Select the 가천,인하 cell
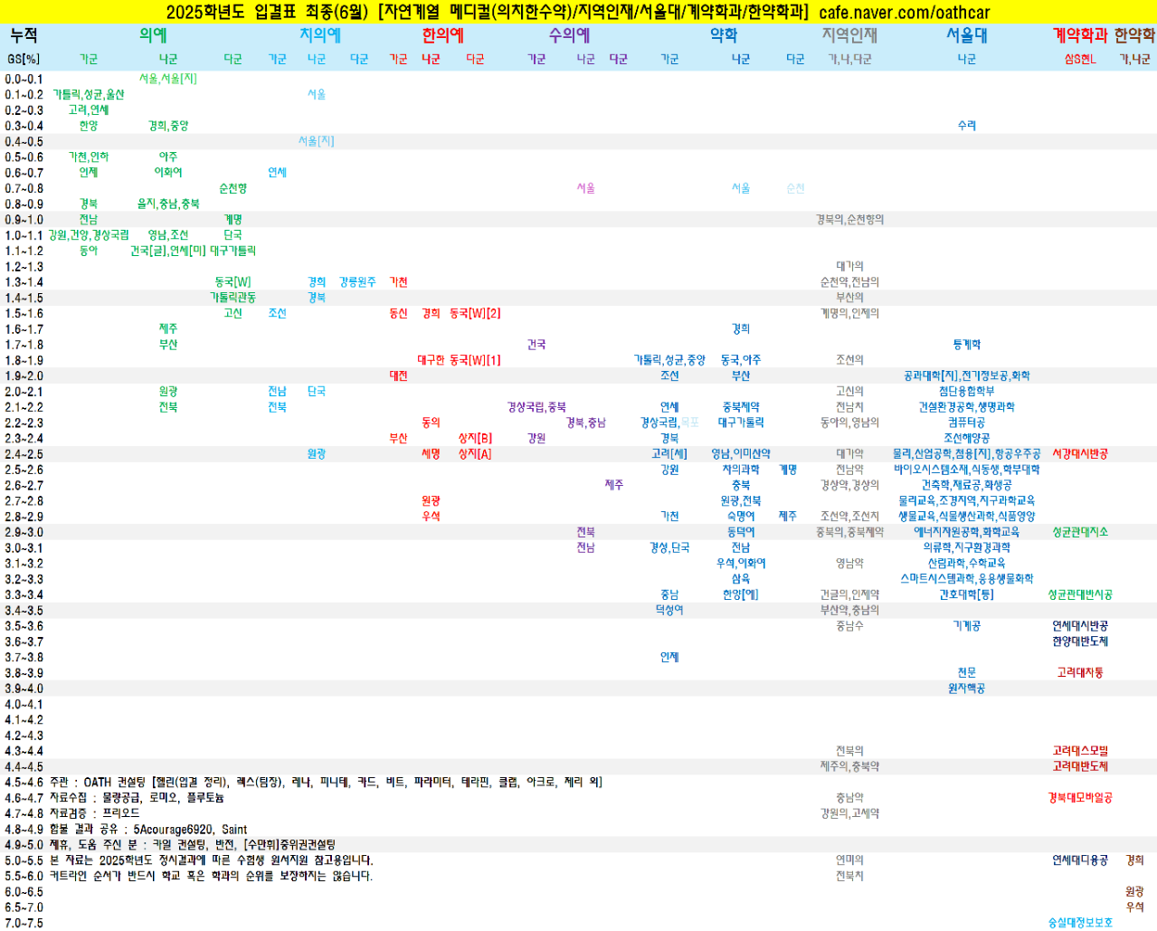The width and height of the screenshot is (1157, 931). tap(89, 157)
